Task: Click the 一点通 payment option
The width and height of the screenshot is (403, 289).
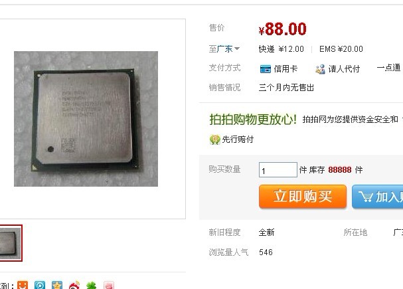Action: (388, 68)
